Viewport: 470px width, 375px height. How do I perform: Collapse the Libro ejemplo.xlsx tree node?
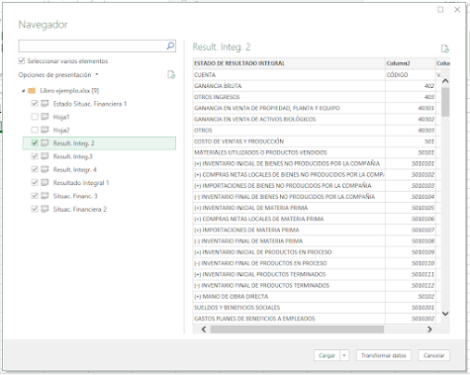pyautogui.click(x=23, y=91)
